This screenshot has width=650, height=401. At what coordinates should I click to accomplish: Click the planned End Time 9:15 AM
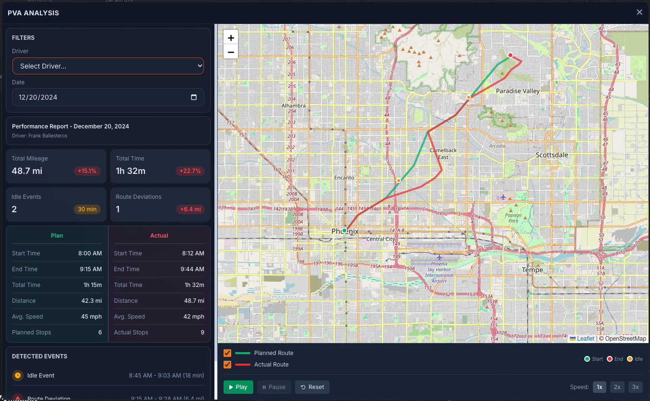coord(91,269)
